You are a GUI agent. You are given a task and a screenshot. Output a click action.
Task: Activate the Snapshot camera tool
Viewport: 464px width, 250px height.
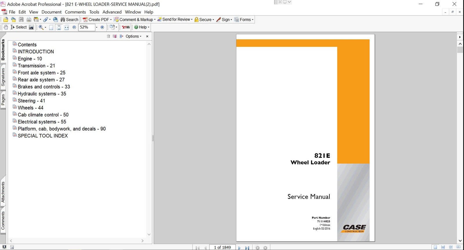[31, 27]
